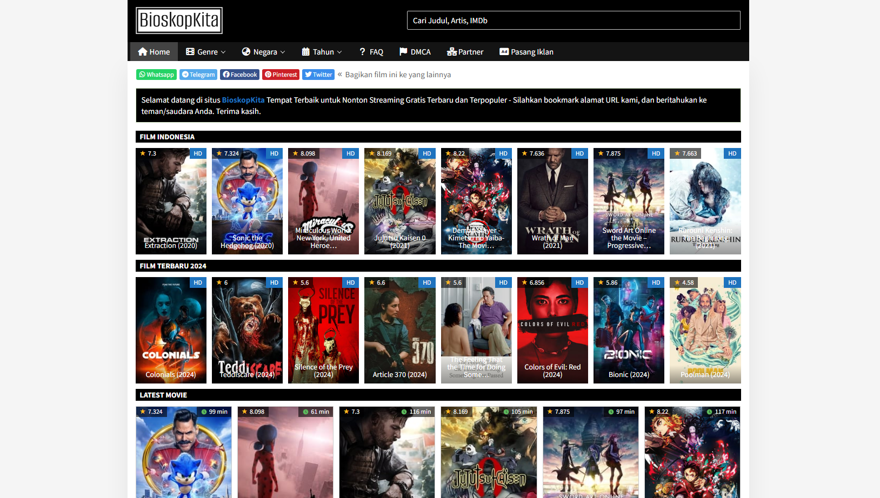
Task: Open the 116 min Extraction latest movie card
Action: [x=387, y=452]
